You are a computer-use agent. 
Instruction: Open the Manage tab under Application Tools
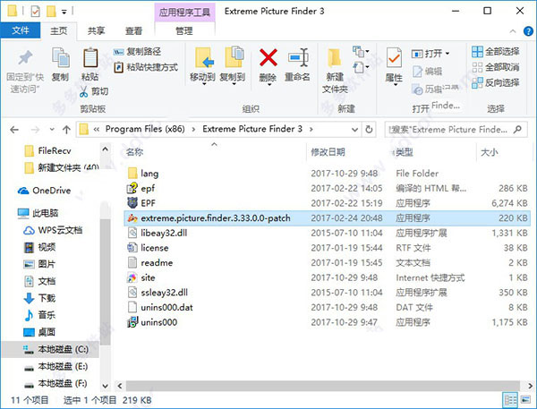coord(184,30)
